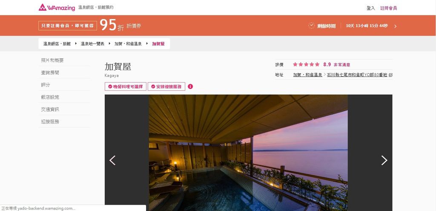Open the map icon next to the address
The width and height of the screenshot is (436, 211).
(x=390, y=75)
